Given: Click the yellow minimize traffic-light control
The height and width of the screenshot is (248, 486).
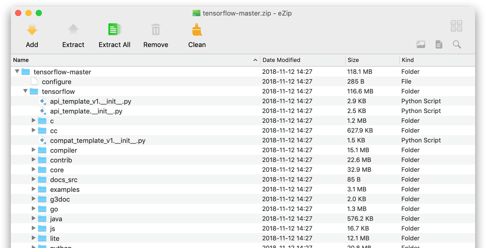Looking at the screenshot, I should pyautogui.click(x=28, y=12).
